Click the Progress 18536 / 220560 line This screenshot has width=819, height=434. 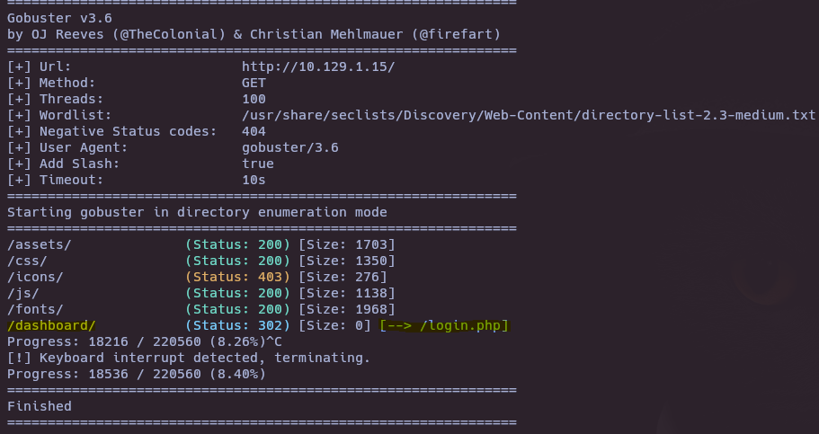(x=137, y=375)
